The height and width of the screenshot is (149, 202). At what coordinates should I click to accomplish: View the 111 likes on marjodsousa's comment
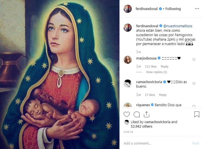[151, 67]
